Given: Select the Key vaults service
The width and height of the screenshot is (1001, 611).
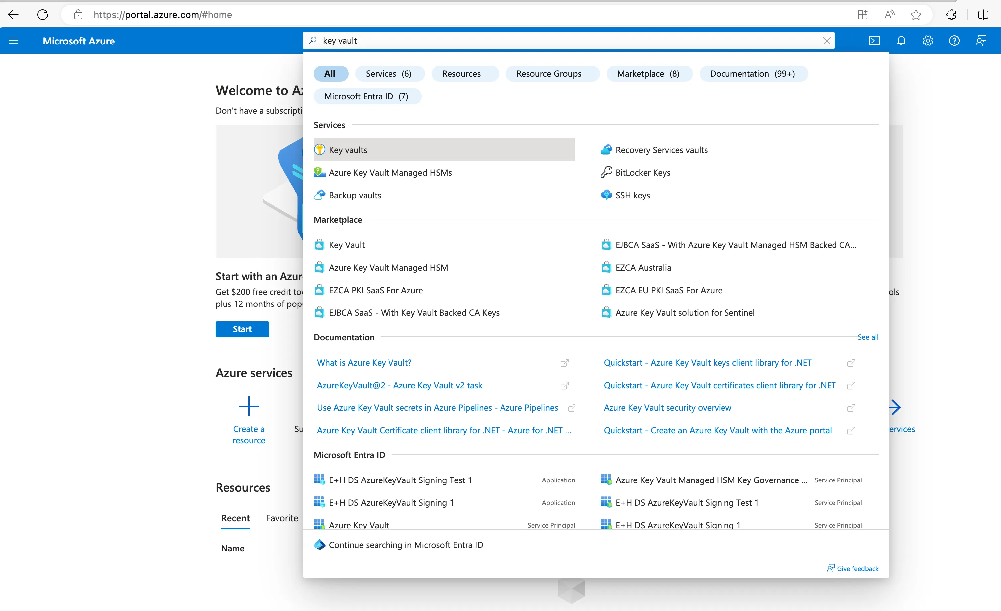Looking at the screenshot, I should pyautogui.click(x=348, y=150).
